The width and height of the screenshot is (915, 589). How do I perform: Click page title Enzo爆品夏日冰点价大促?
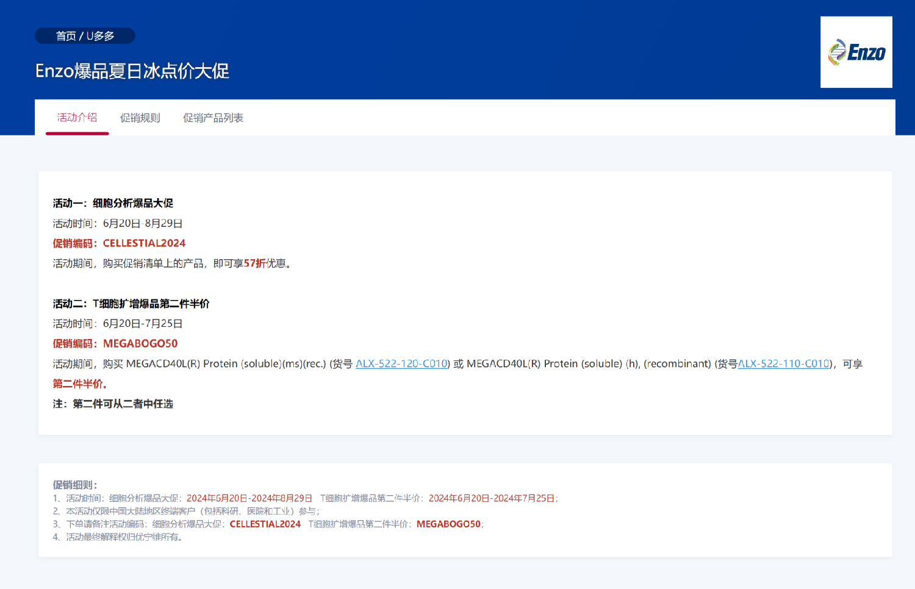click(x=132, y=71)
